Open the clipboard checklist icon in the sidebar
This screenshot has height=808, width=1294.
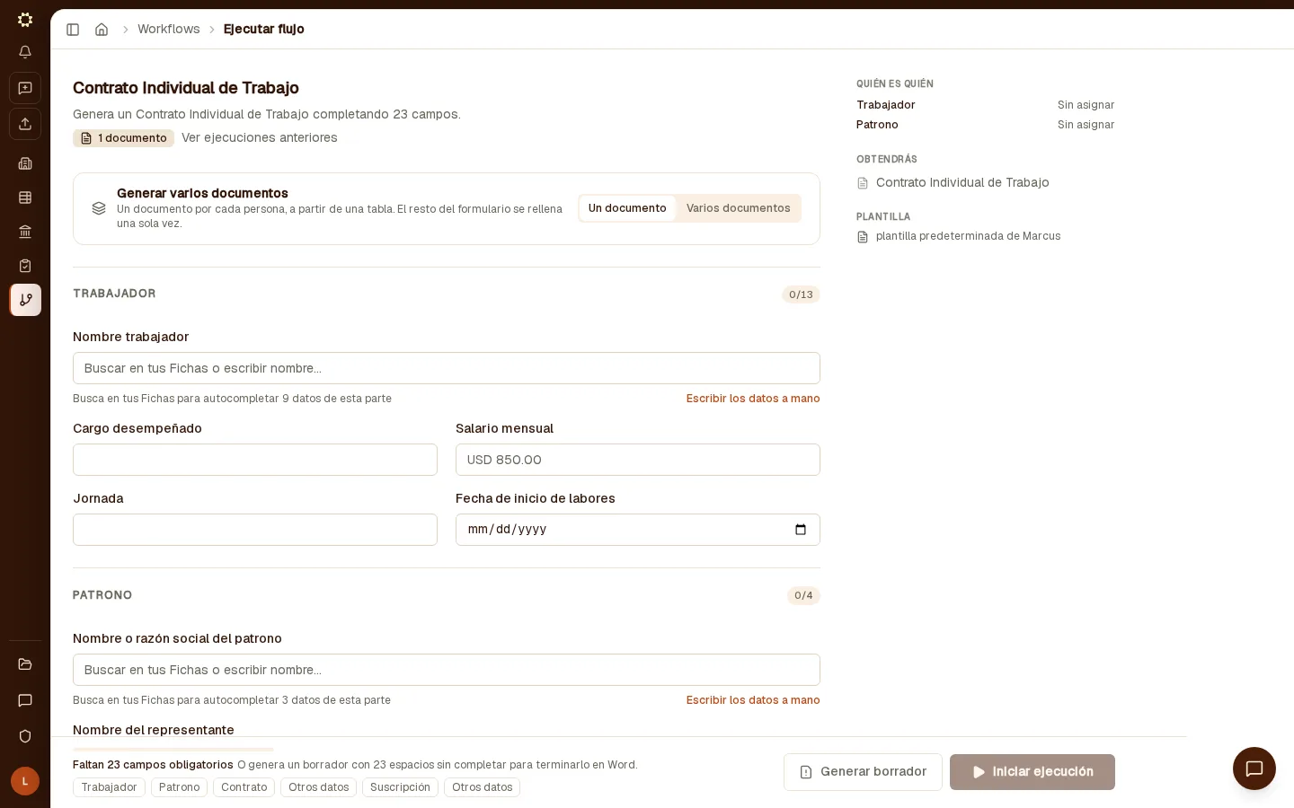coord(25,266)
